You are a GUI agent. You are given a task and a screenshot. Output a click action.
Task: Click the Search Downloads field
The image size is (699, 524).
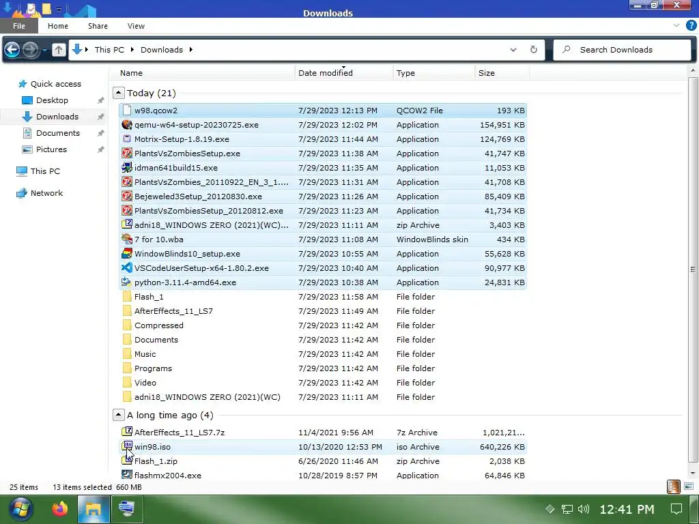tap(622, 49)
